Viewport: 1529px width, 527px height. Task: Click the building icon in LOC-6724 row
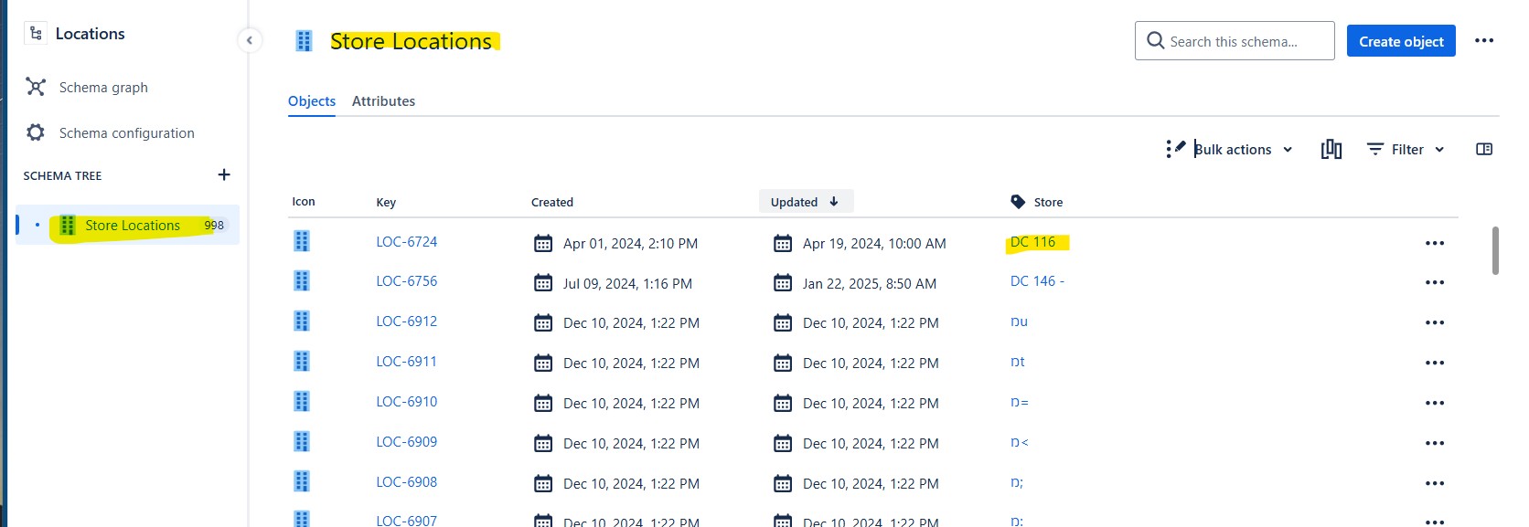point(302,241)
